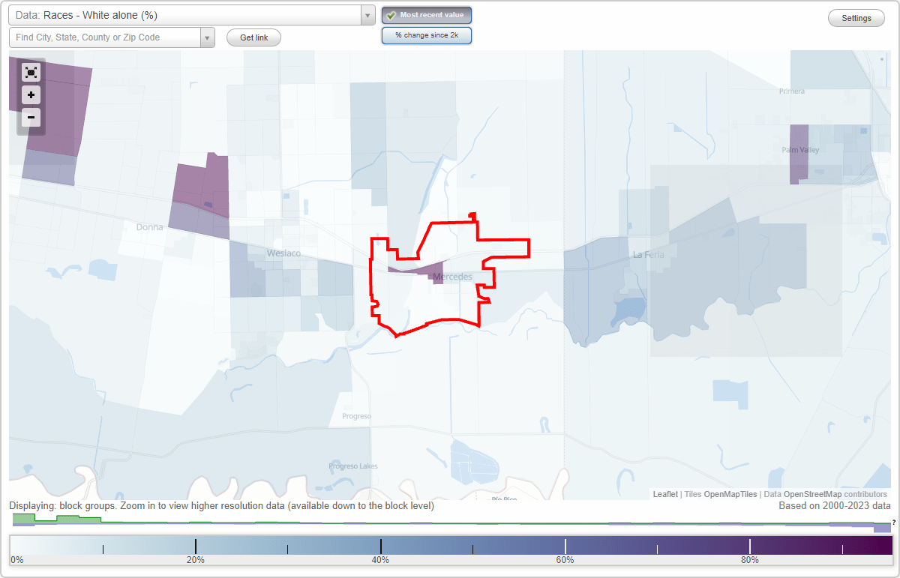Click the full-extent map icon above zoom controls
900x578 pixels.
click(x=31, y=72)
